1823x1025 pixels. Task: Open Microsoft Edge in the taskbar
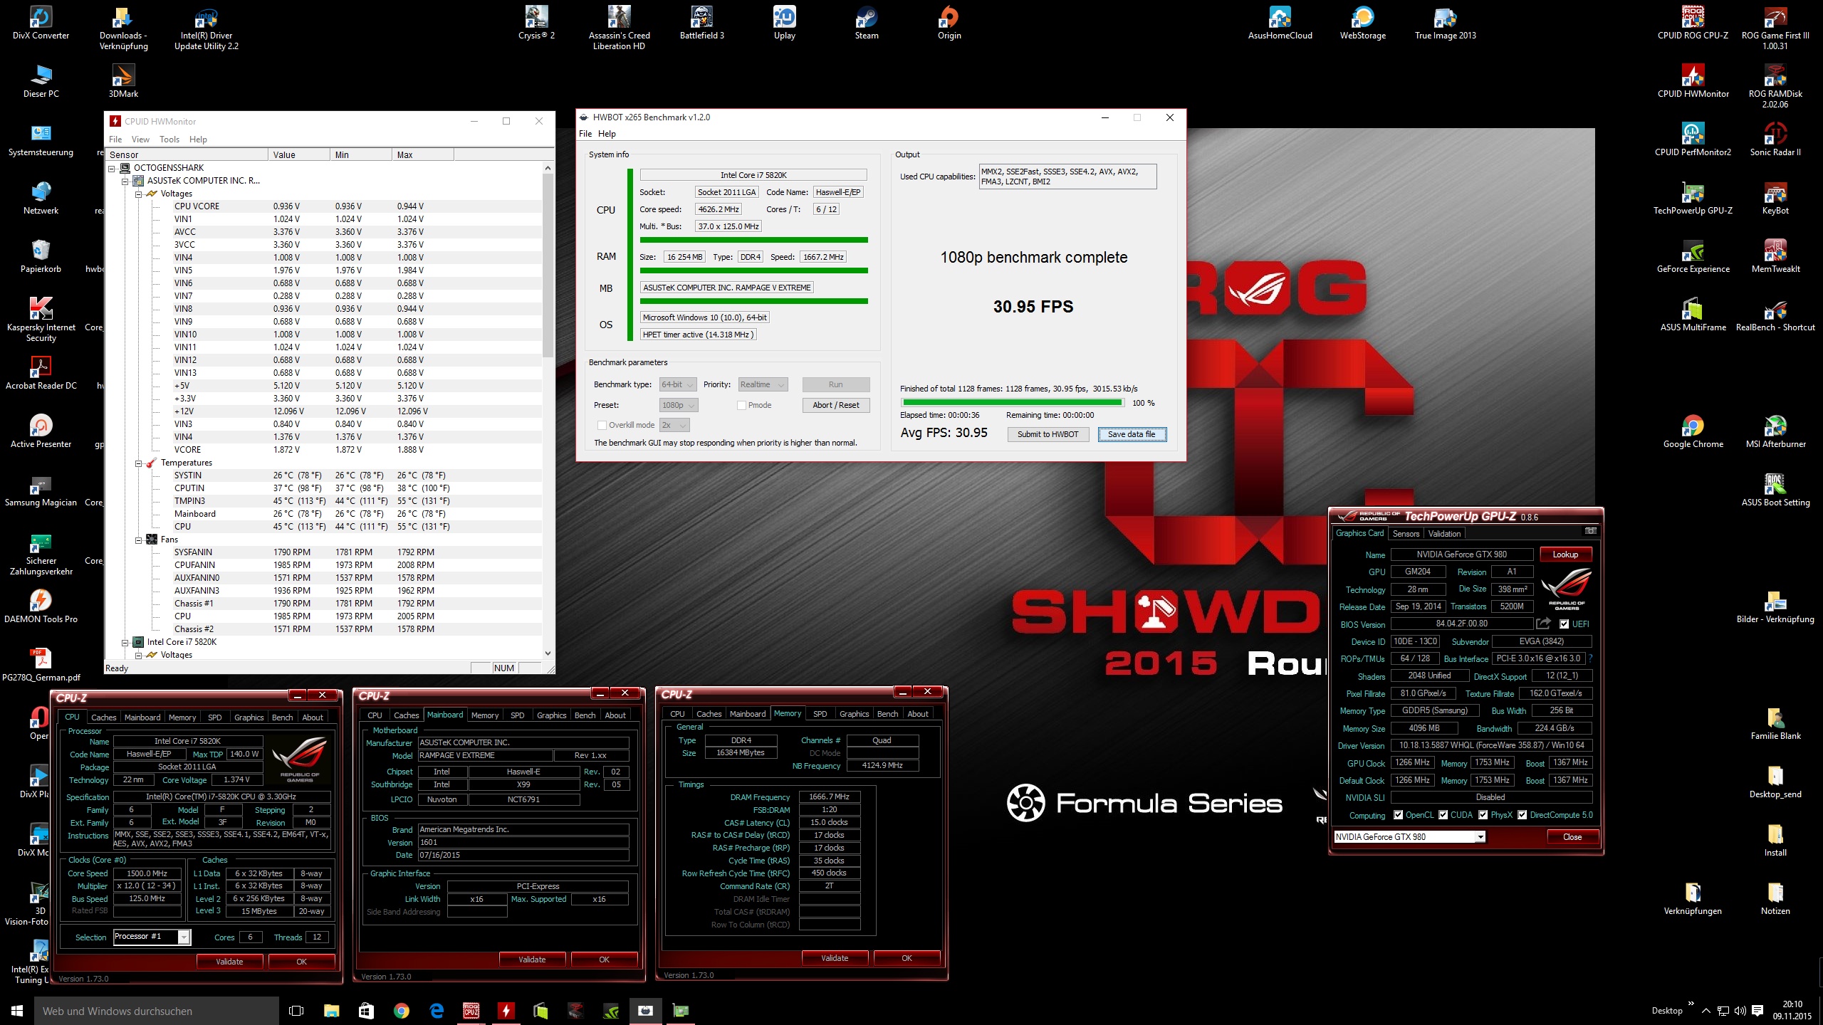[437, 1010]
